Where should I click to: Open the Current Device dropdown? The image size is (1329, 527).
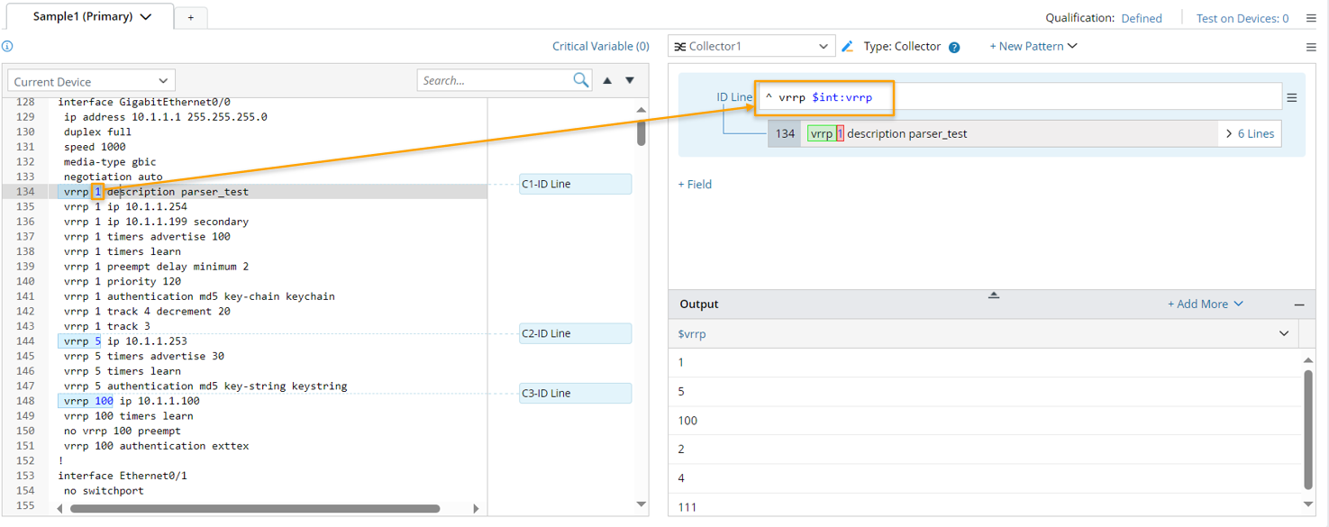90,81
